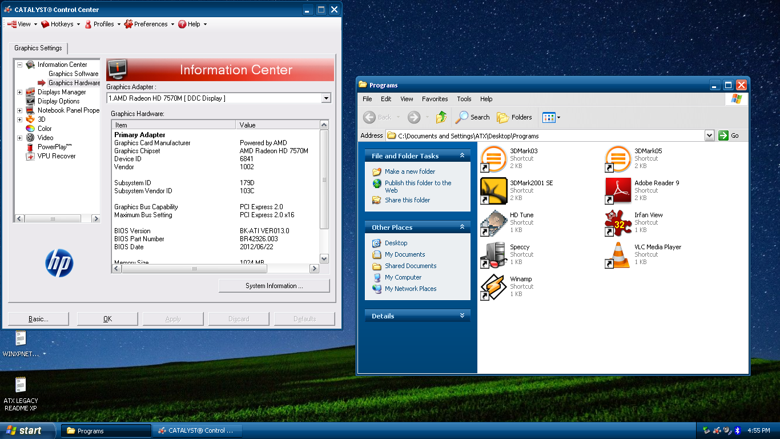
Task: Open the address bar dropdown arrow
Action: point(709,135)
